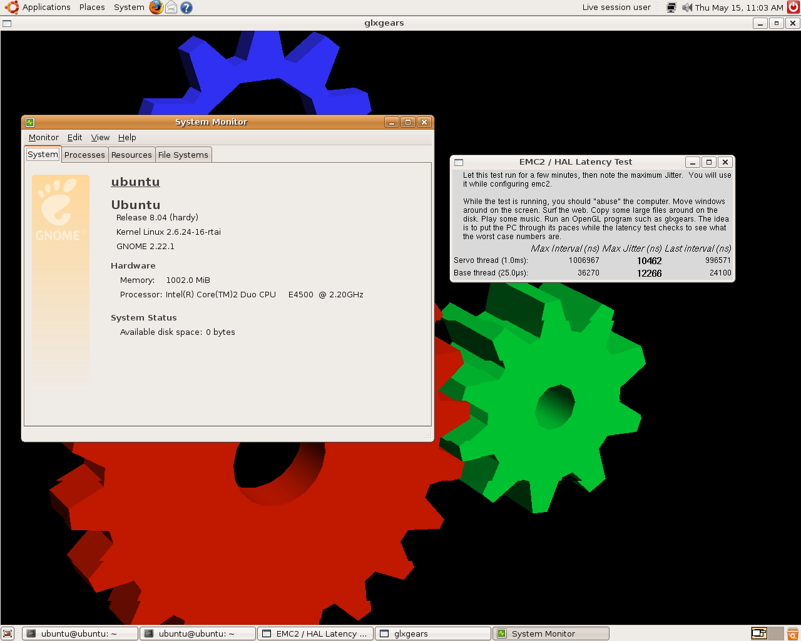
Task: Click System Monitor window resize grip
Action: 428,436
